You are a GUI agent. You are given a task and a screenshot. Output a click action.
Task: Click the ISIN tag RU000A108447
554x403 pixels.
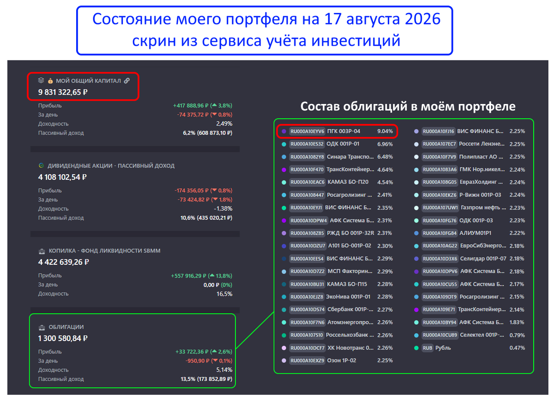pos(307,195)
